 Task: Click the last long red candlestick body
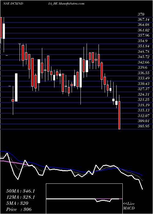[119, 115]
